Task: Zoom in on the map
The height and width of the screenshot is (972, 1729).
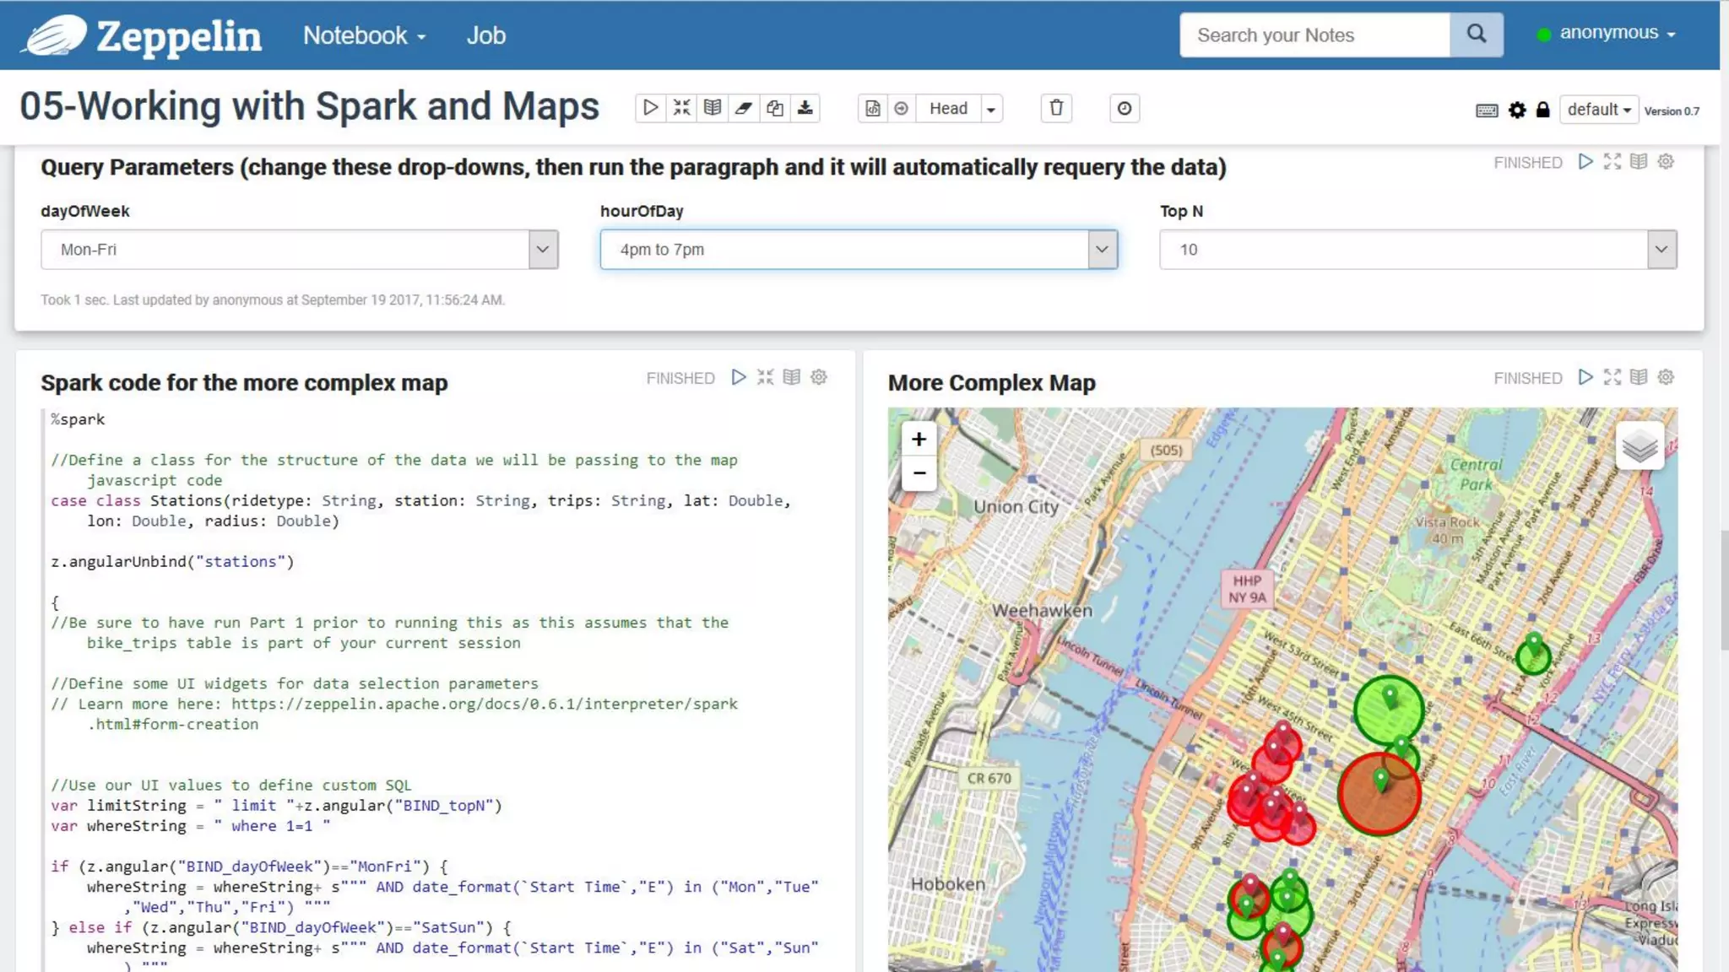Action: [x=919, y=439]
